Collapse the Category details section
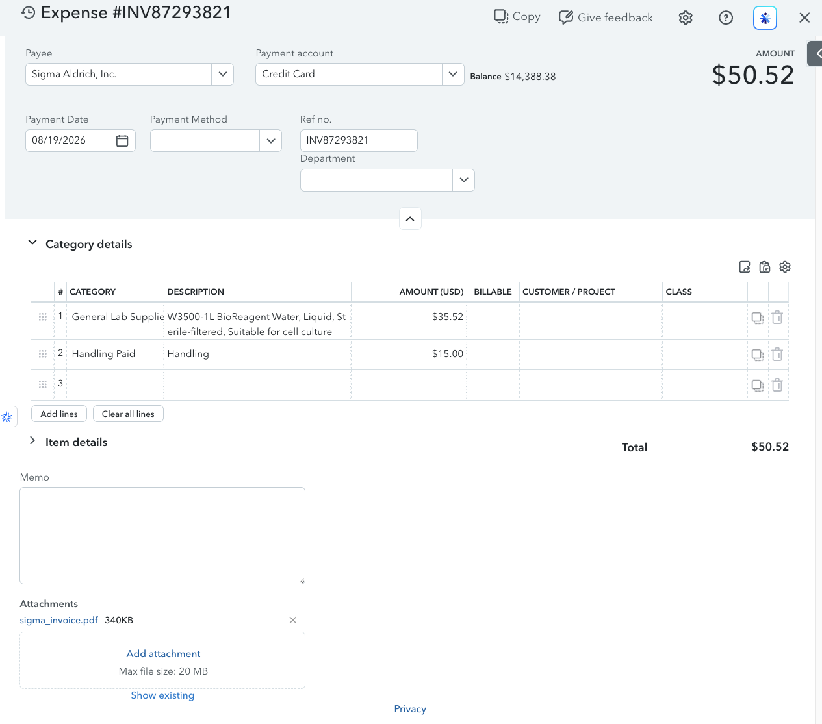The width and height of the screenshot is (822, 724). pos(32,243)
